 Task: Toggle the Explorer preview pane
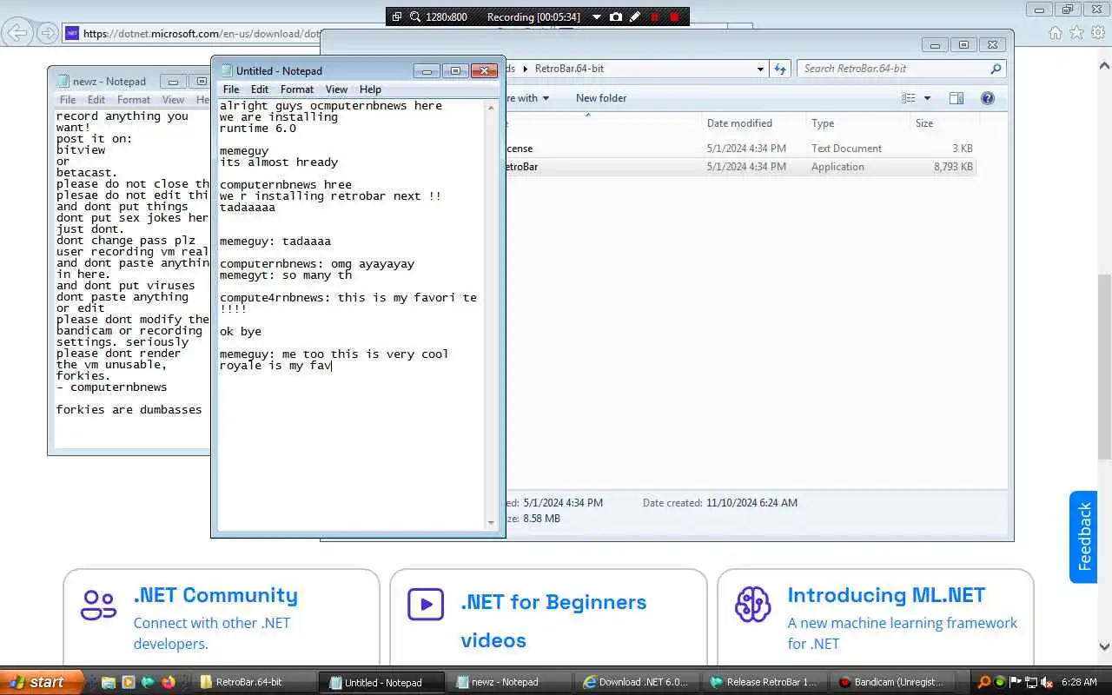(956, 98)
